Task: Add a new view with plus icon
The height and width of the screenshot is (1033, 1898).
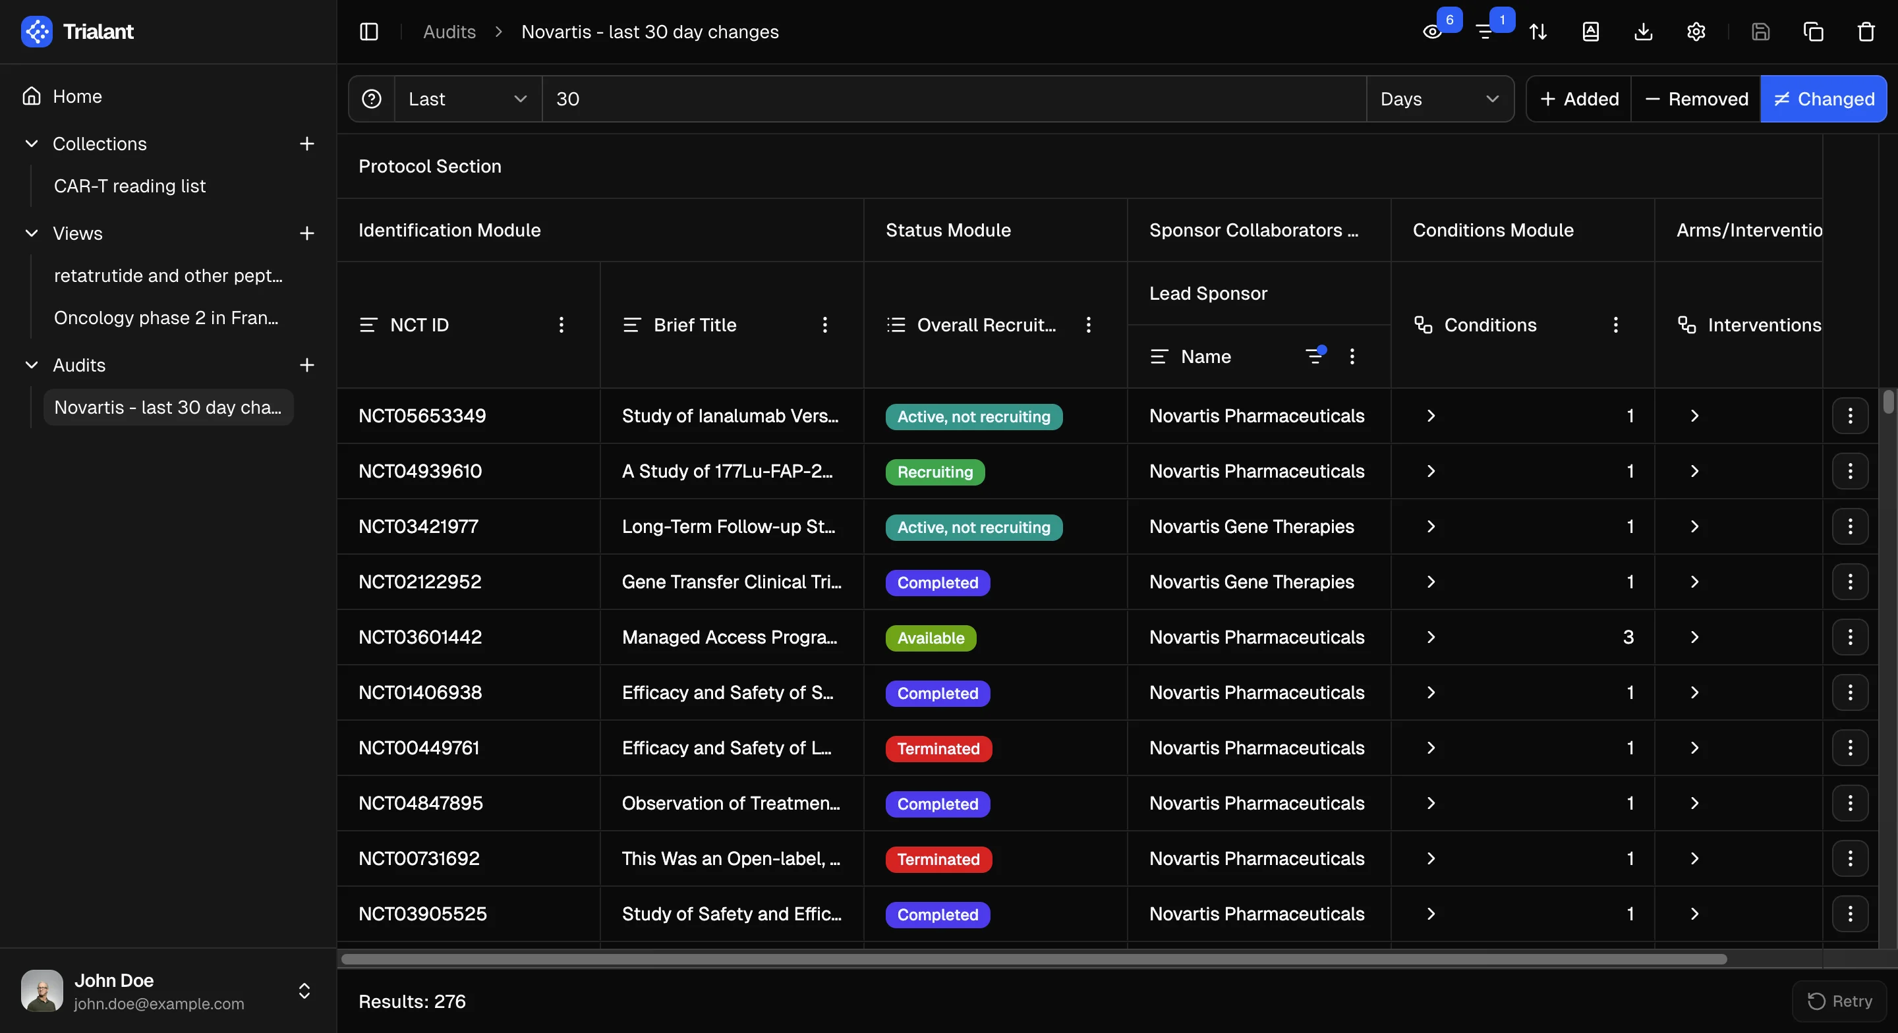Action: pyautogui.click(x=307, y=234)
